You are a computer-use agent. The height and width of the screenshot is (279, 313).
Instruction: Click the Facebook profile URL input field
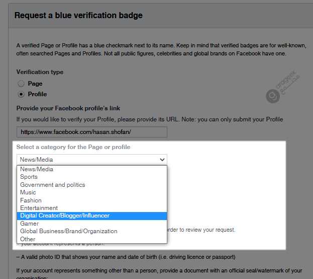click(x=92, y=132)
